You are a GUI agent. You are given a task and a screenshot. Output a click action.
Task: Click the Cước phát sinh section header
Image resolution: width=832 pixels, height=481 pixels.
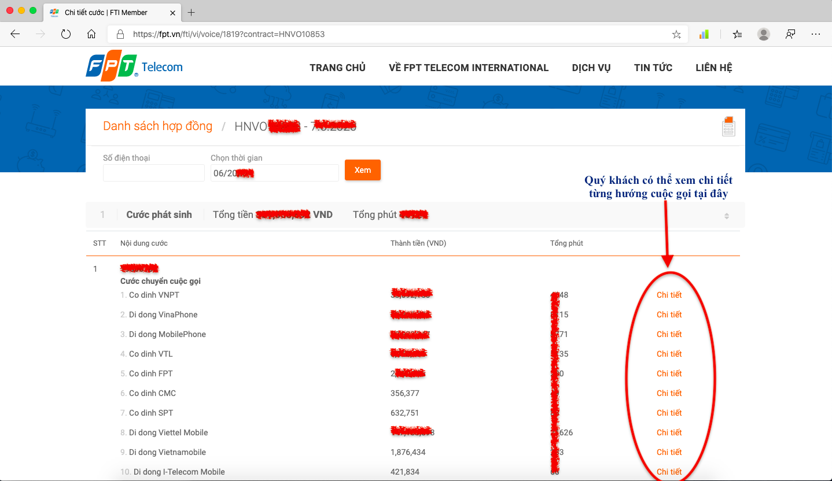pos(159,214)
